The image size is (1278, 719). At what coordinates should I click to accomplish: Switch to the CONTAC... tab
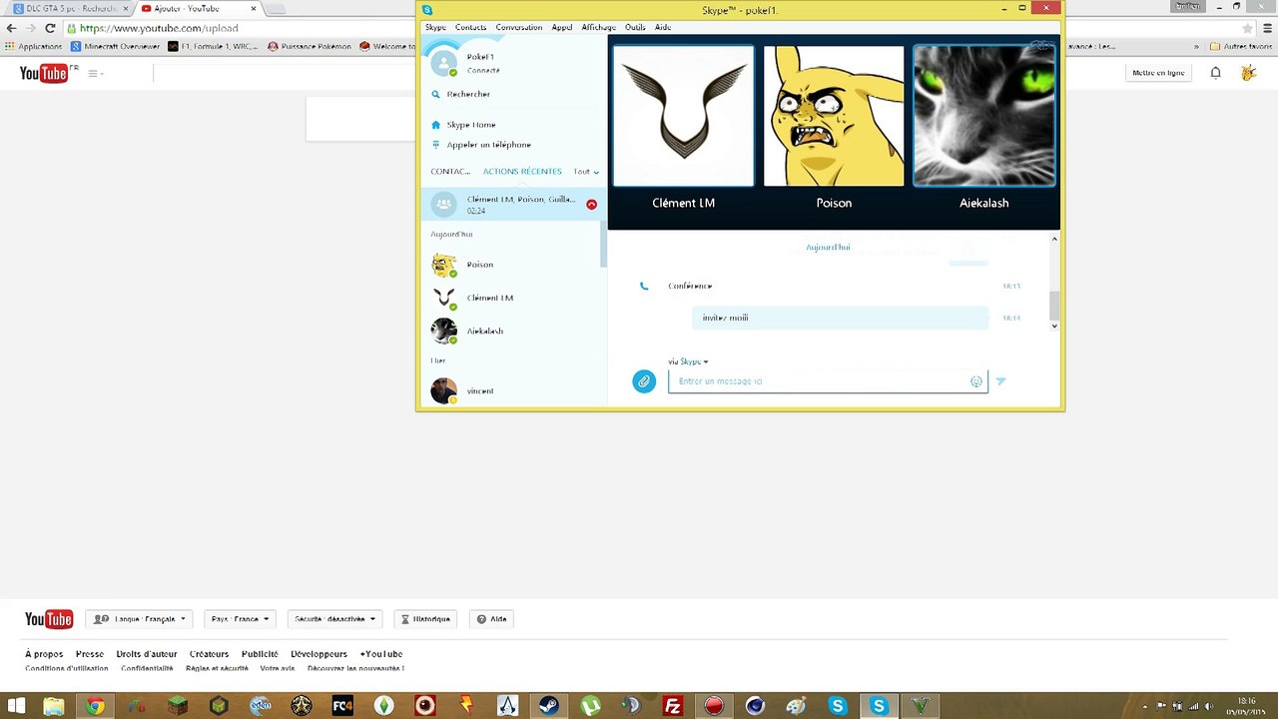coord(450,172)
